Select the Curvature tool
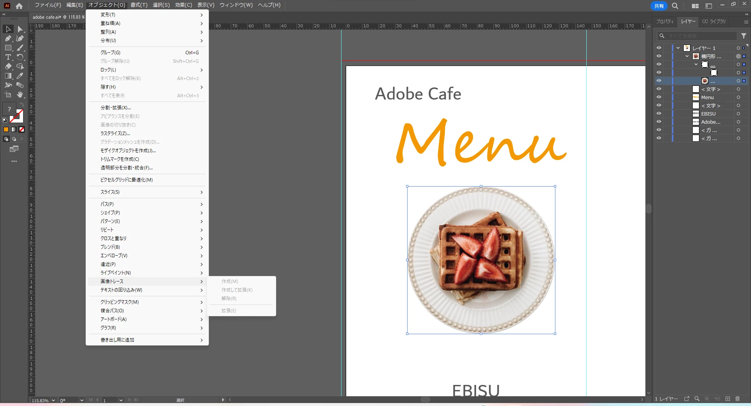 (x=20, y=39)
